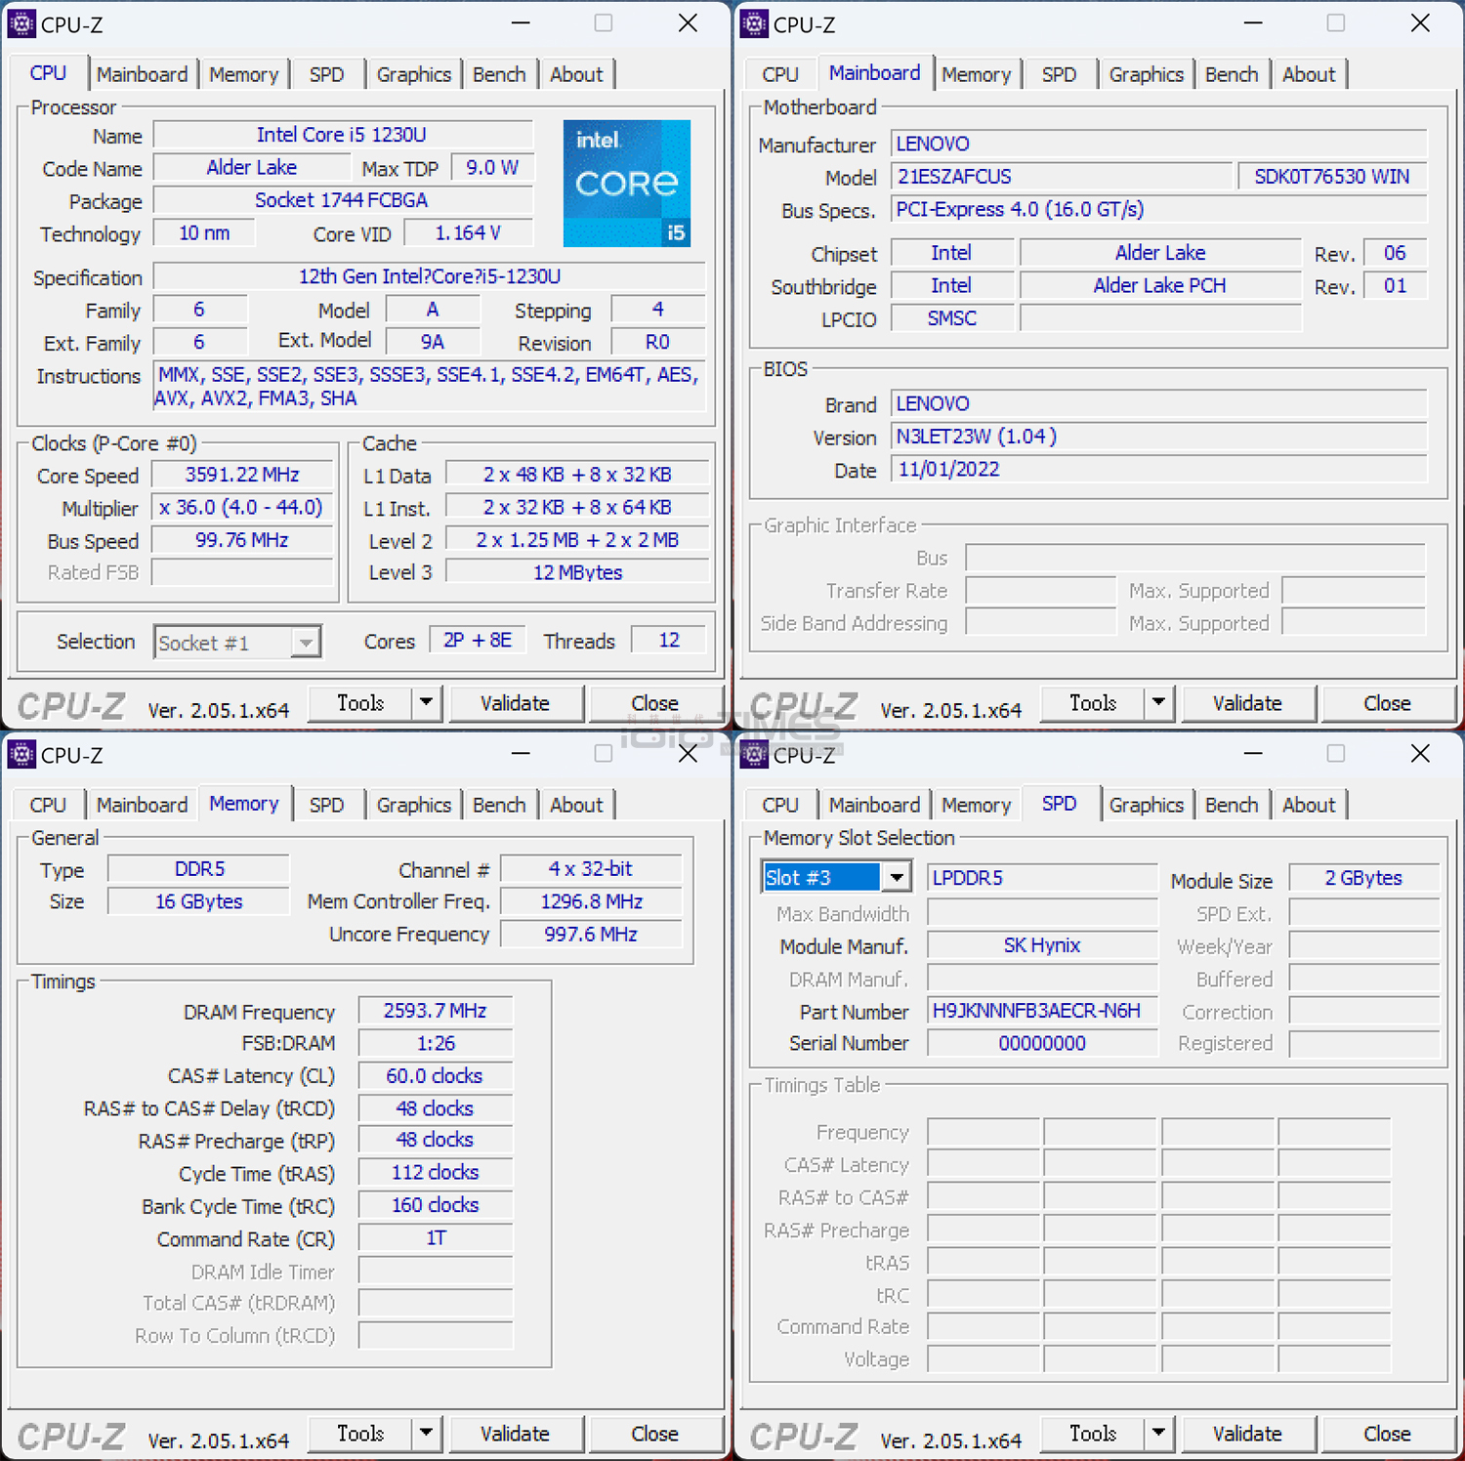Click Validate in the CPU window
This screenshot has width=1465, height=1461.
coord(515,703)
